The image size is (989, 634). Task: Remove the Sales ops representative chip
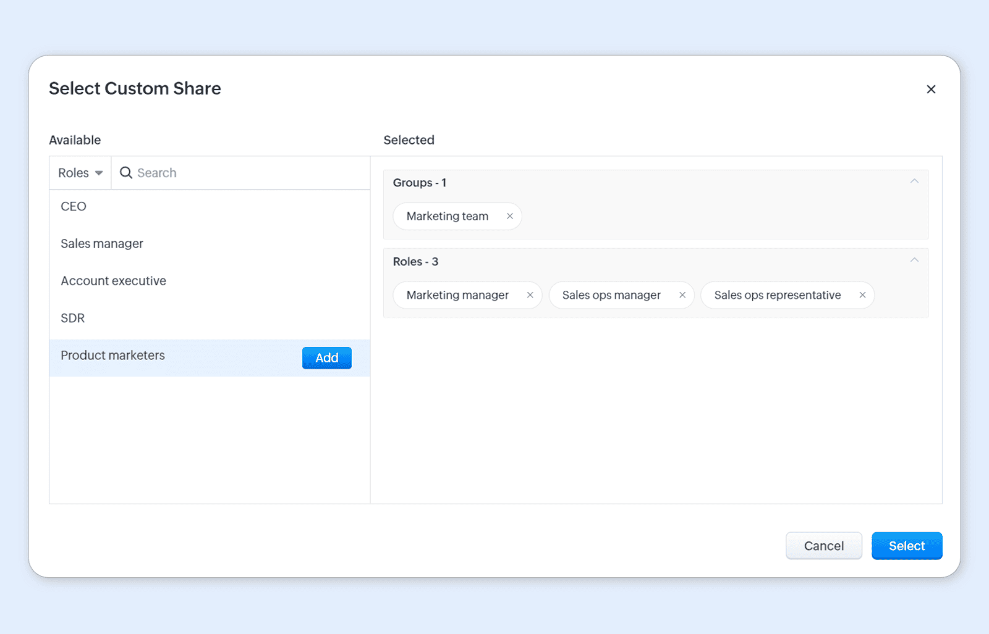point(862,295)
